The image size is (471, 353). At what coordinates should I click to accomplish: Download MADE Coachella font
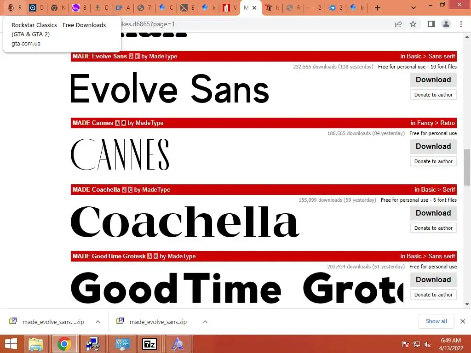tap(433, 213)
